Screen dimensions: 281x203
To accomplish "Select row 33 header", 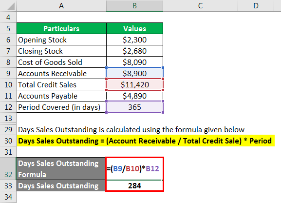I will click(x=8, y=185).
